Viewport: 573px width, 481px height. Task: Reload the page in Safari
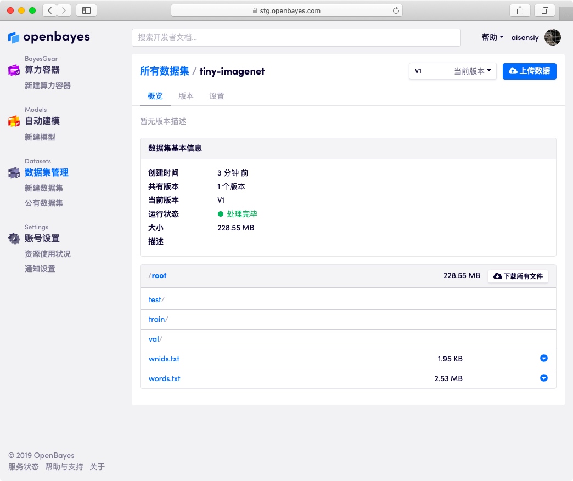pos(396,10)
